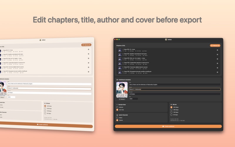Click Remove cover button in light window

pyautogui.click(x=2, y=97)
